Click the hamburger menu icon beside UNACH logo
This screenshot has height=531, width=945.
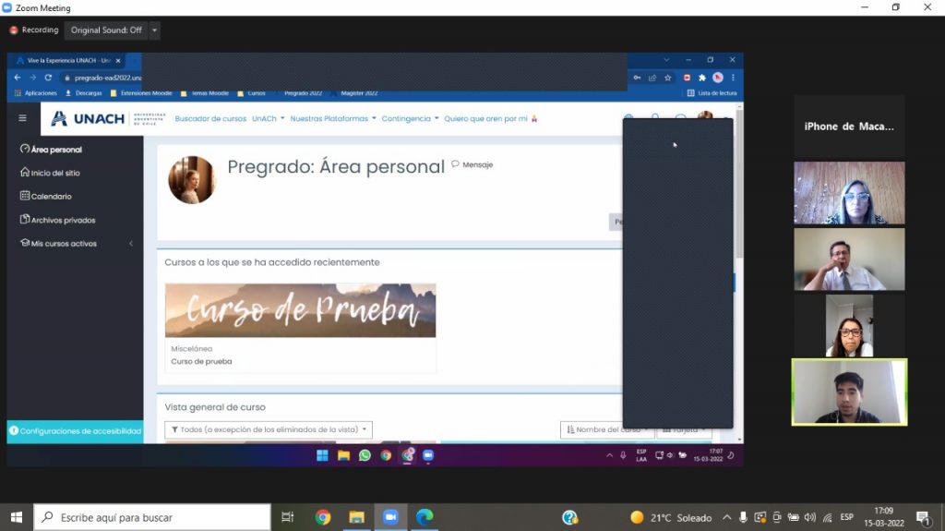click(23, 118)
